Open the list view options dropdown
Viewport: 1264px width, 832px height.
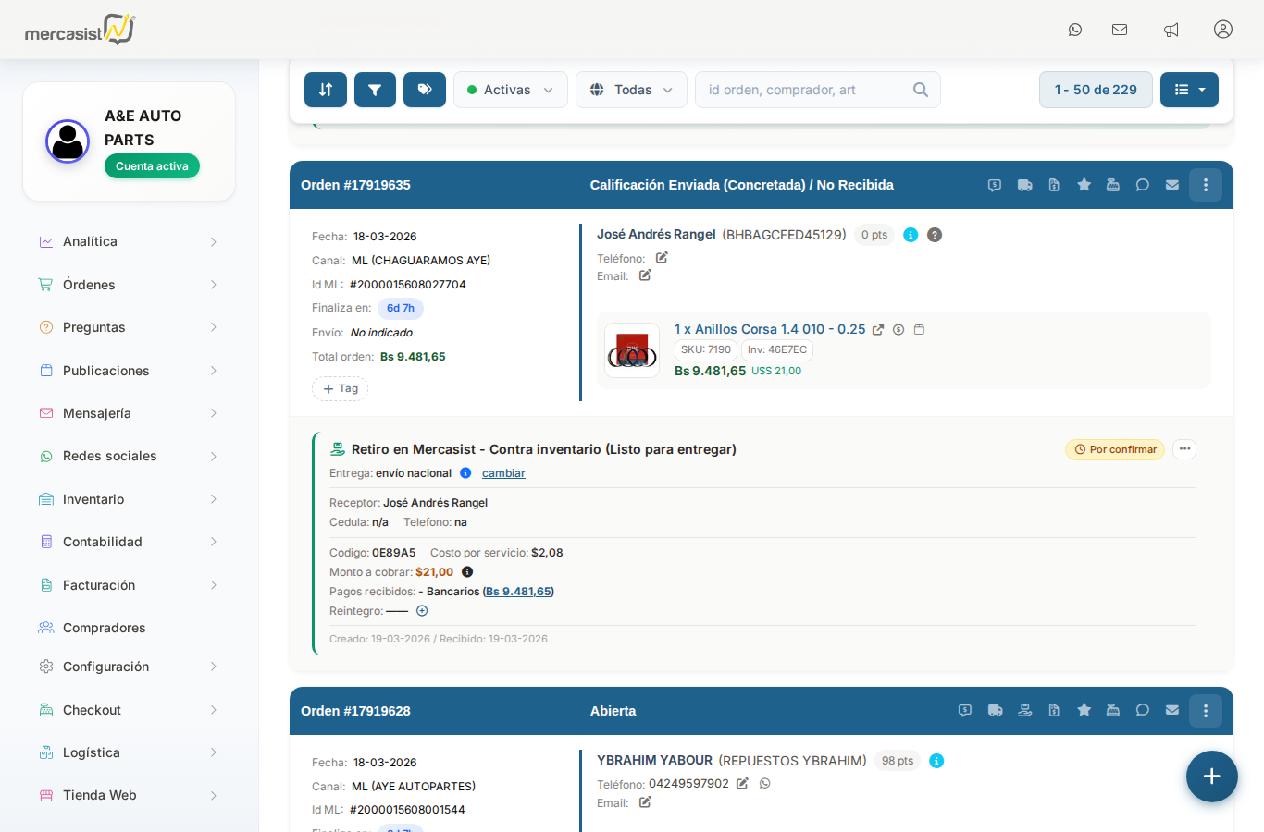pyautogui.click(x=1189, y=90)
